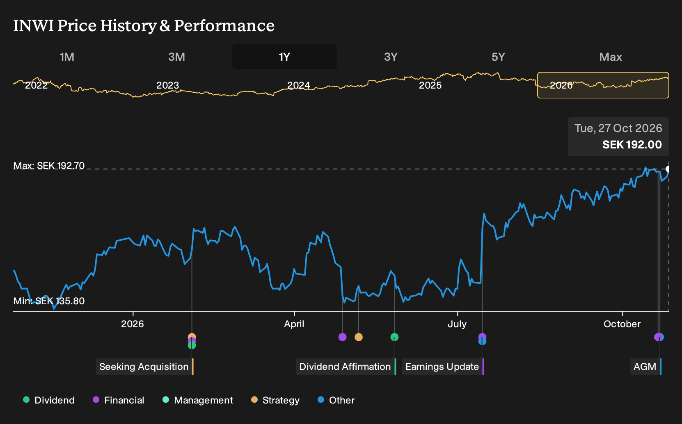Screen dimensions: 682x424
Task: Click the green dividend marker above Seeking Acquisition
Action: 192,346
